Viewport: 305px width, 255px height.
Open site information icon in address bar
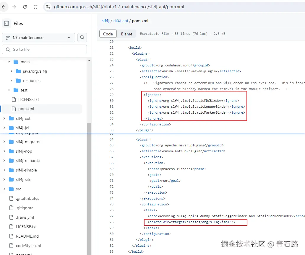[x=48, y=7]
